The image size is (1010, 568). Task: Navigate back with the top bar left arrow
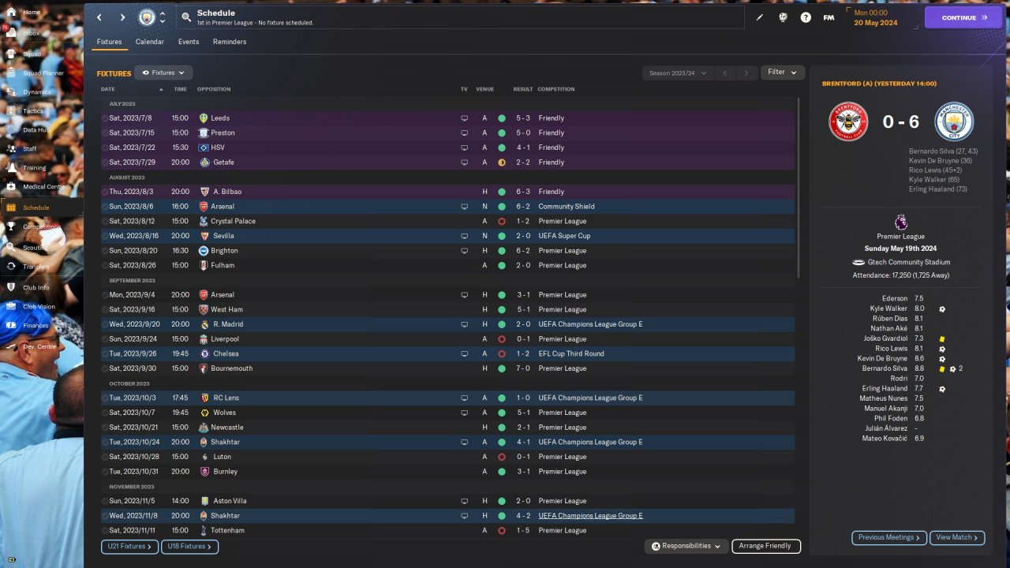[x=99, y=17]
